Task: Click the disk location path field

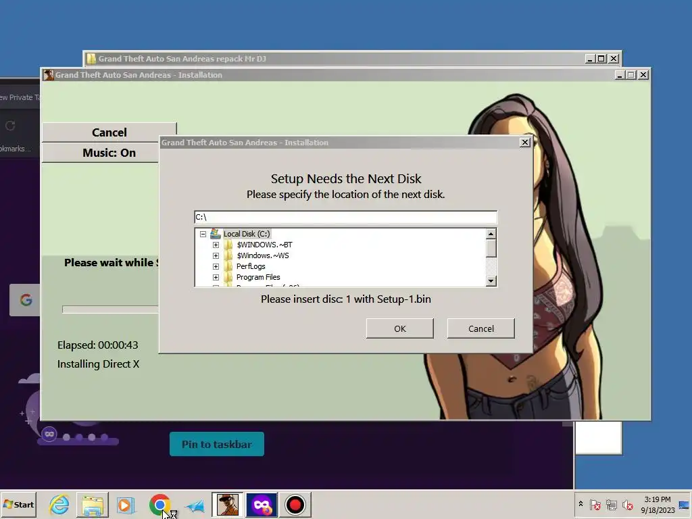Action: click(x=345, y=217)
